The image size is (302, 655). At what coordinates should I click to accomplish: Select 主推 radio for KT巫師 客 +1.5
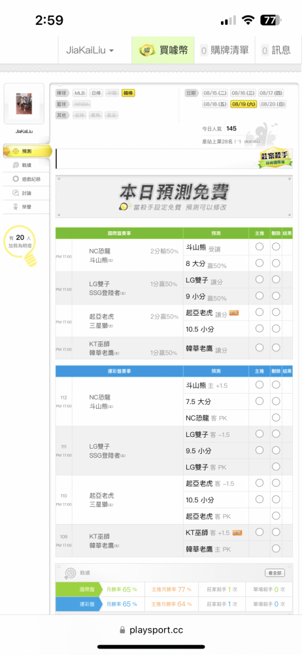(260, 532)
